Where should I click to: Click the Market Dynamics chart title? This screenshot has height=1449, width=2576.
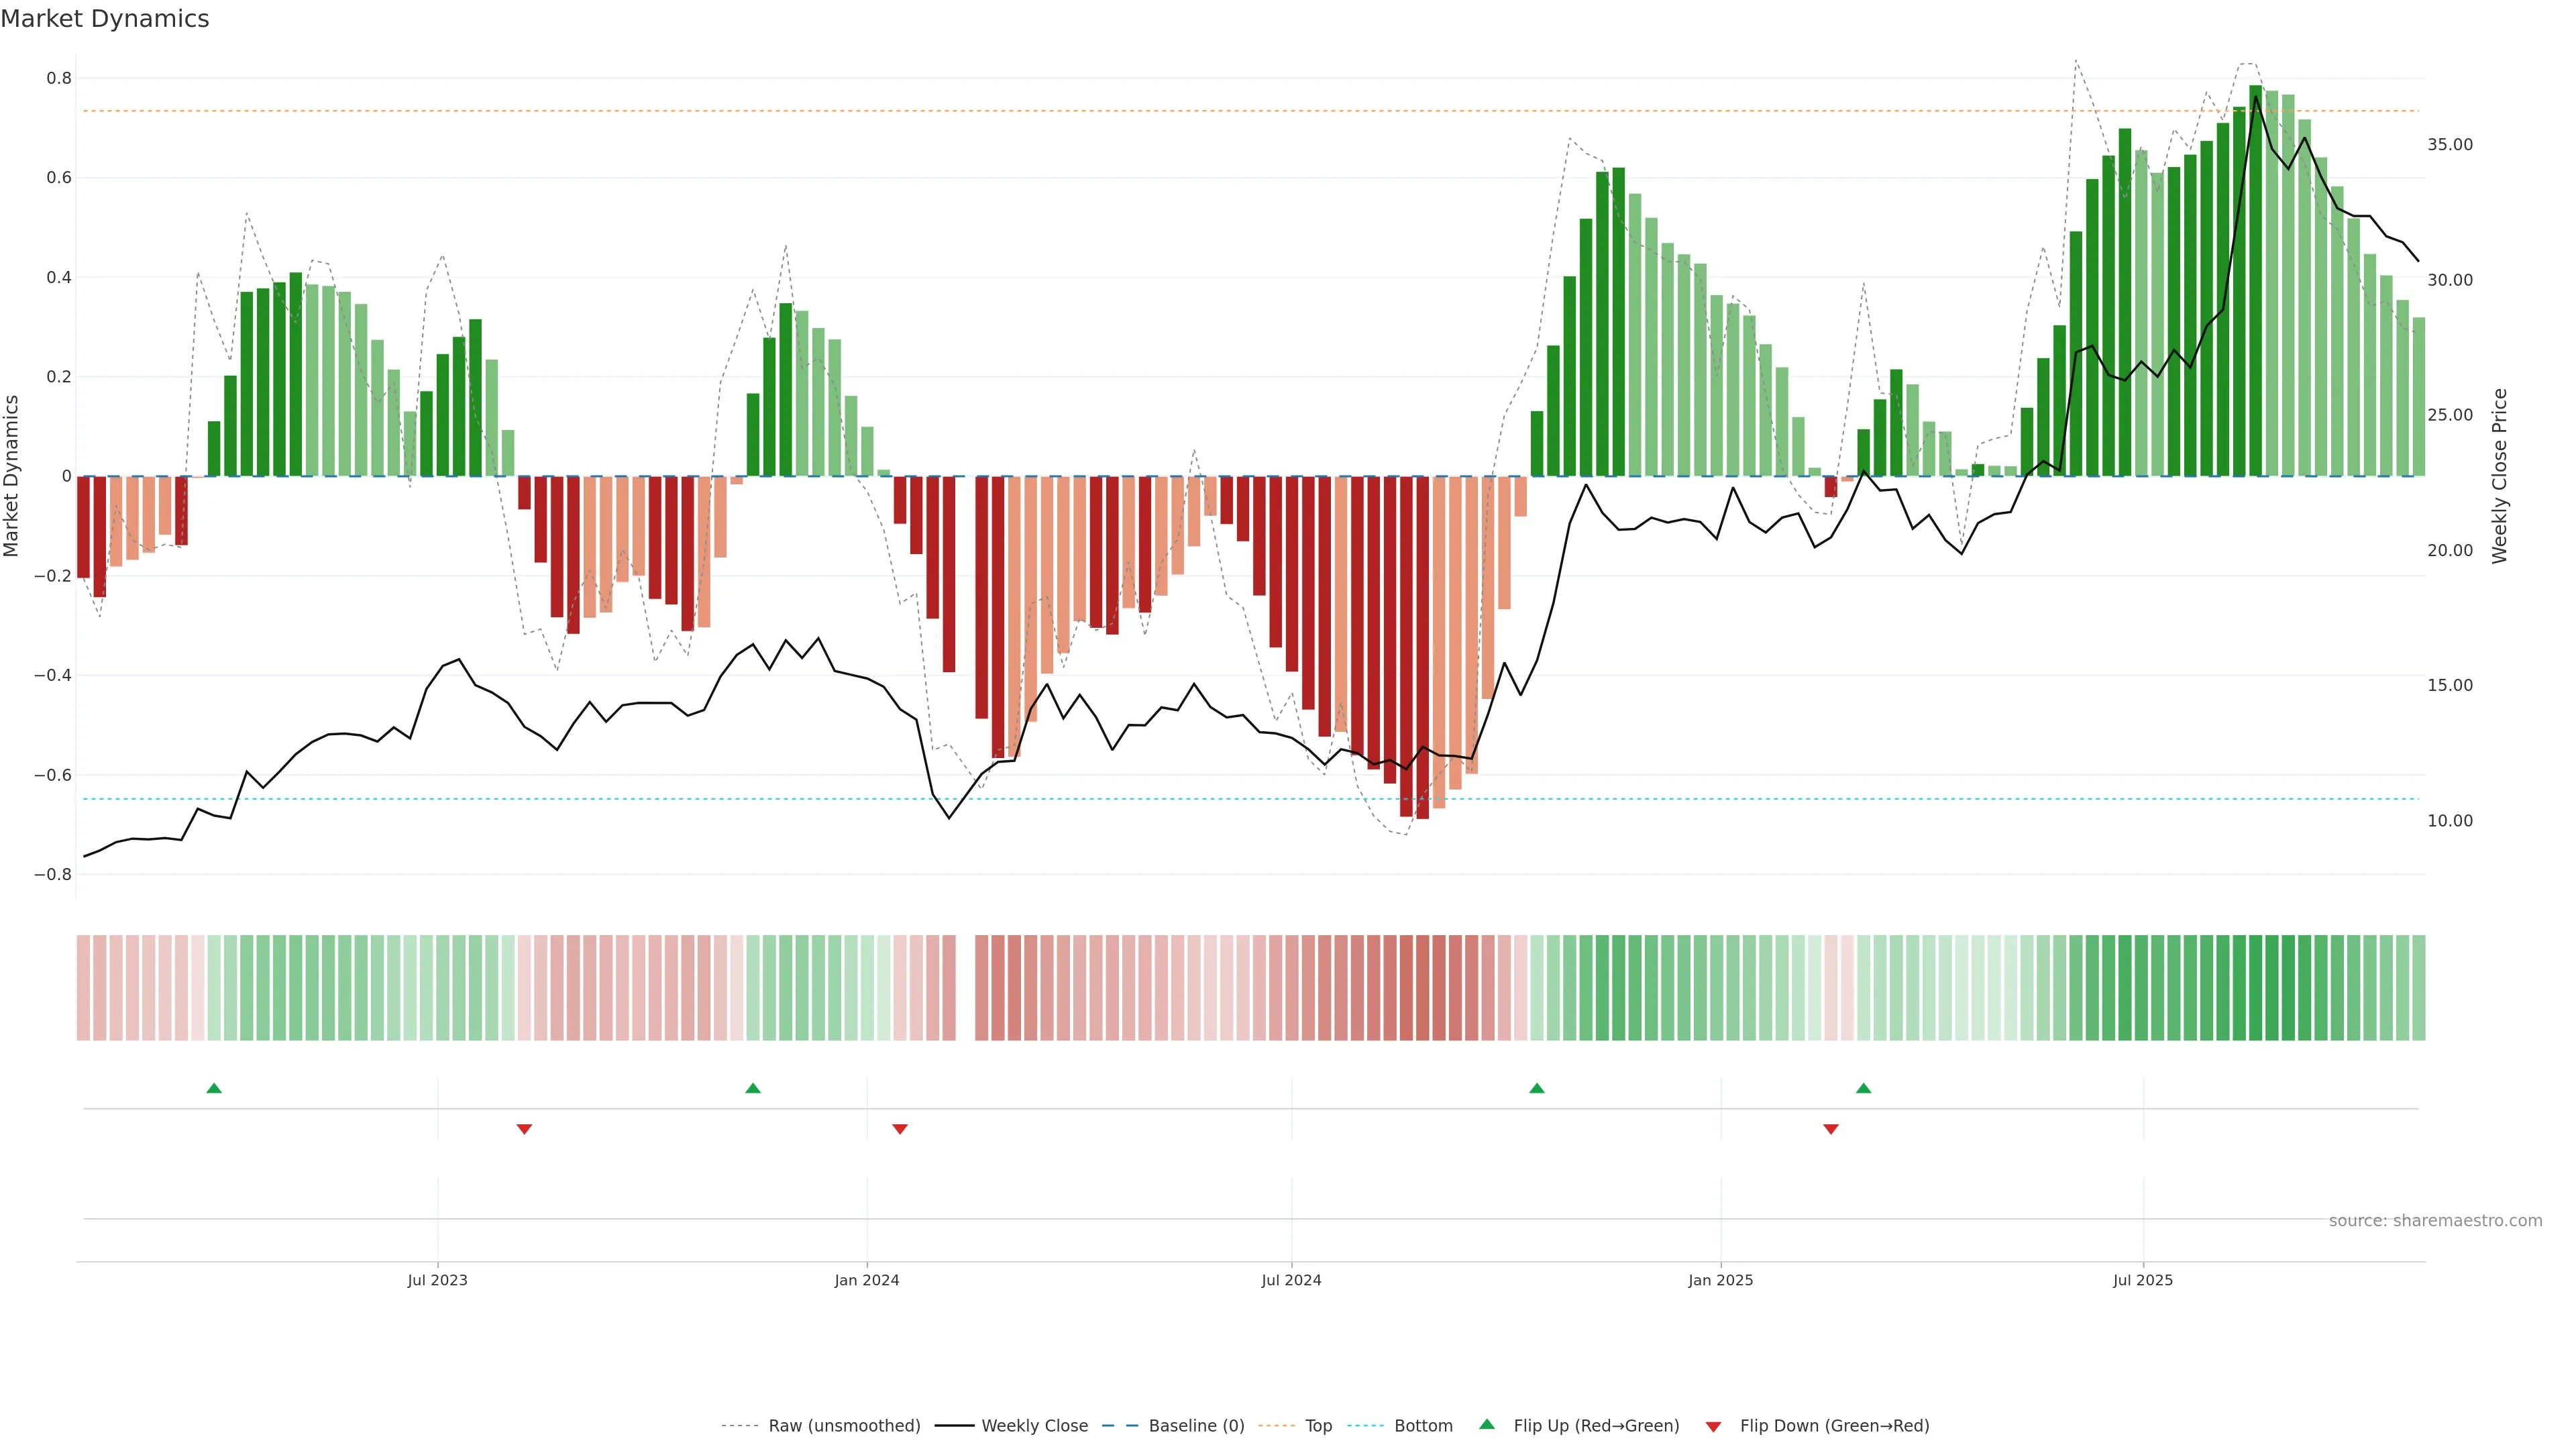[105, 19]
